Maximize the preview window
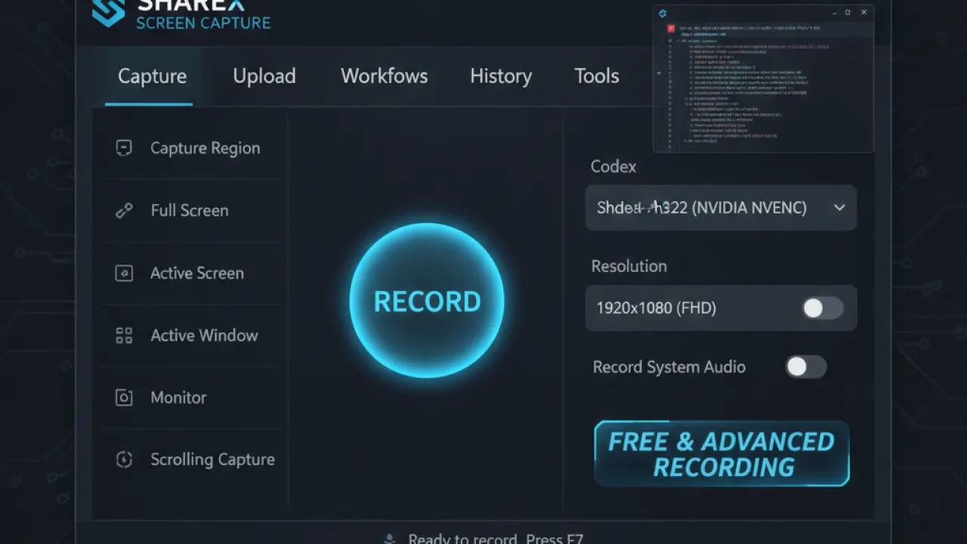 (x=848, y=13)
